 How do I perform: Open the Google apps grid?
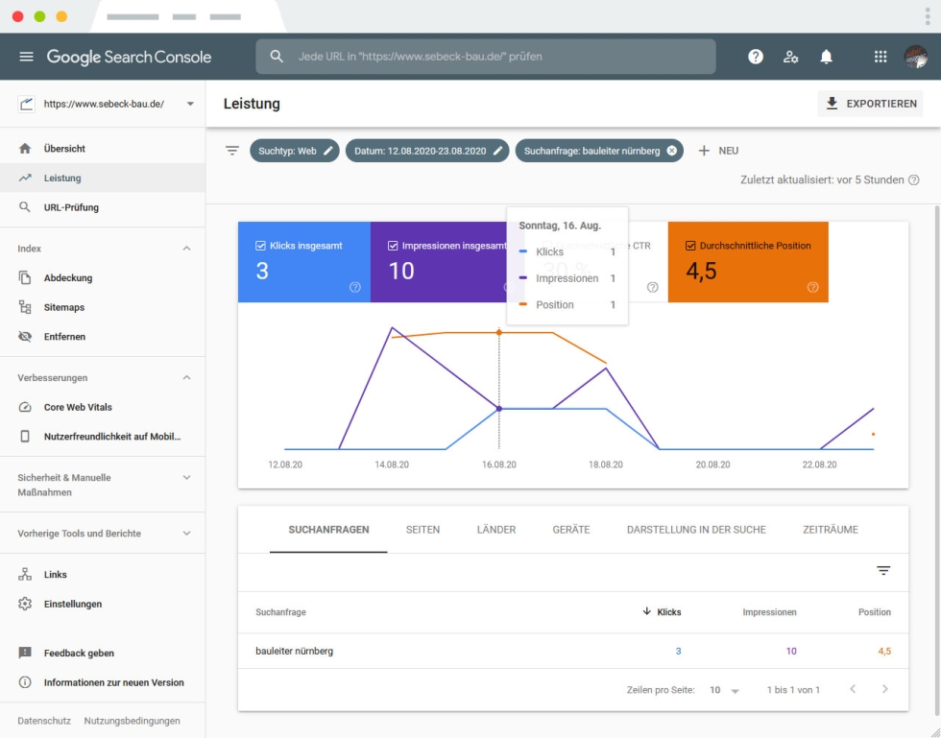(880, 57)
